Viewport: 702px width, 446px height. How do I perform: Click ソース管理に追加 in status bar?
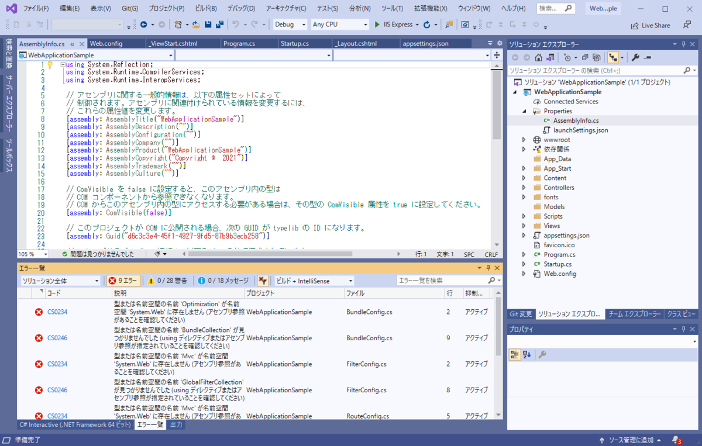point(631,440)
